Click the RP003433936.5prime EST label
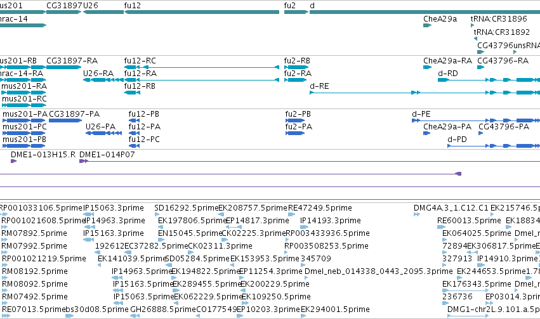Viewport: 540px width, 319px height. (327, 233)
